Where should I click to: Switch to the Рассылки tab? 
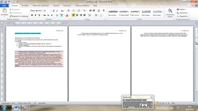[x=67, y=6]
